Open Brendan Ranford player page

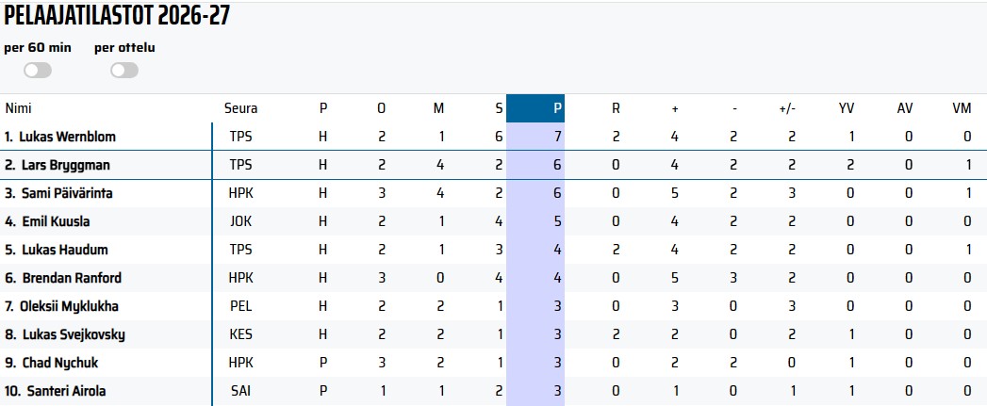point(72,278)
